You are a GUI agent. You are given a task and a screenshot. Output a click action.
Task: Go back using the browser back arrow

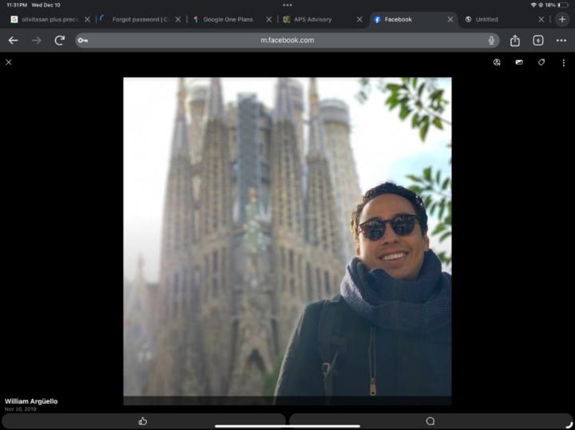[13, 41]
